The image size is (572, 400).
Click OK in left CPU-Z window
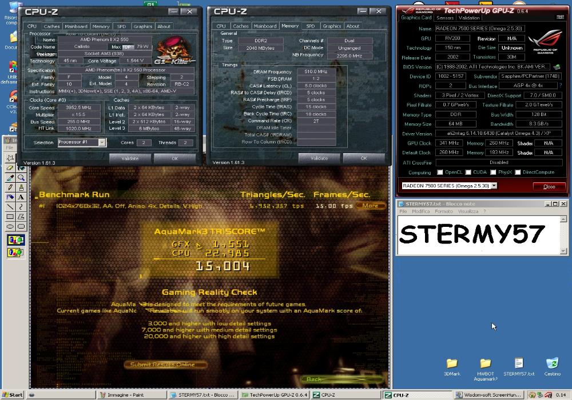[174, 158]
